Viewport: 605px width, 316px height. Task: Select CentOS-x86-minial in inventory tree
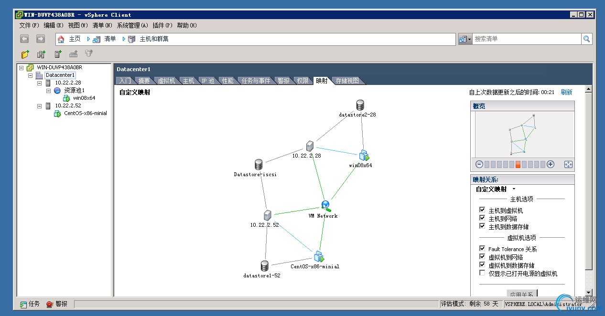(86, 114)
